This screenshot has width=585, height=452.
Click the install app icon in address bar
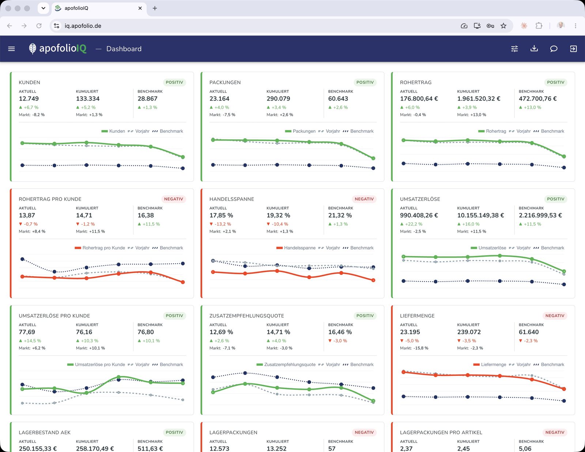click(477, 26)
